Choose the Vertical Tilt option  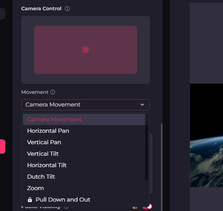pyautogui.click(x=43, y=154)
